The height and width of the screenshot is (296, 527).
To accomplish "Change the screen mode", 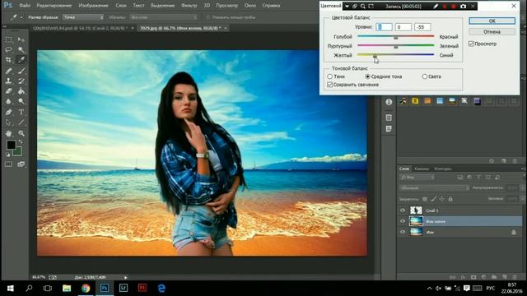I will tap(21, 164).
